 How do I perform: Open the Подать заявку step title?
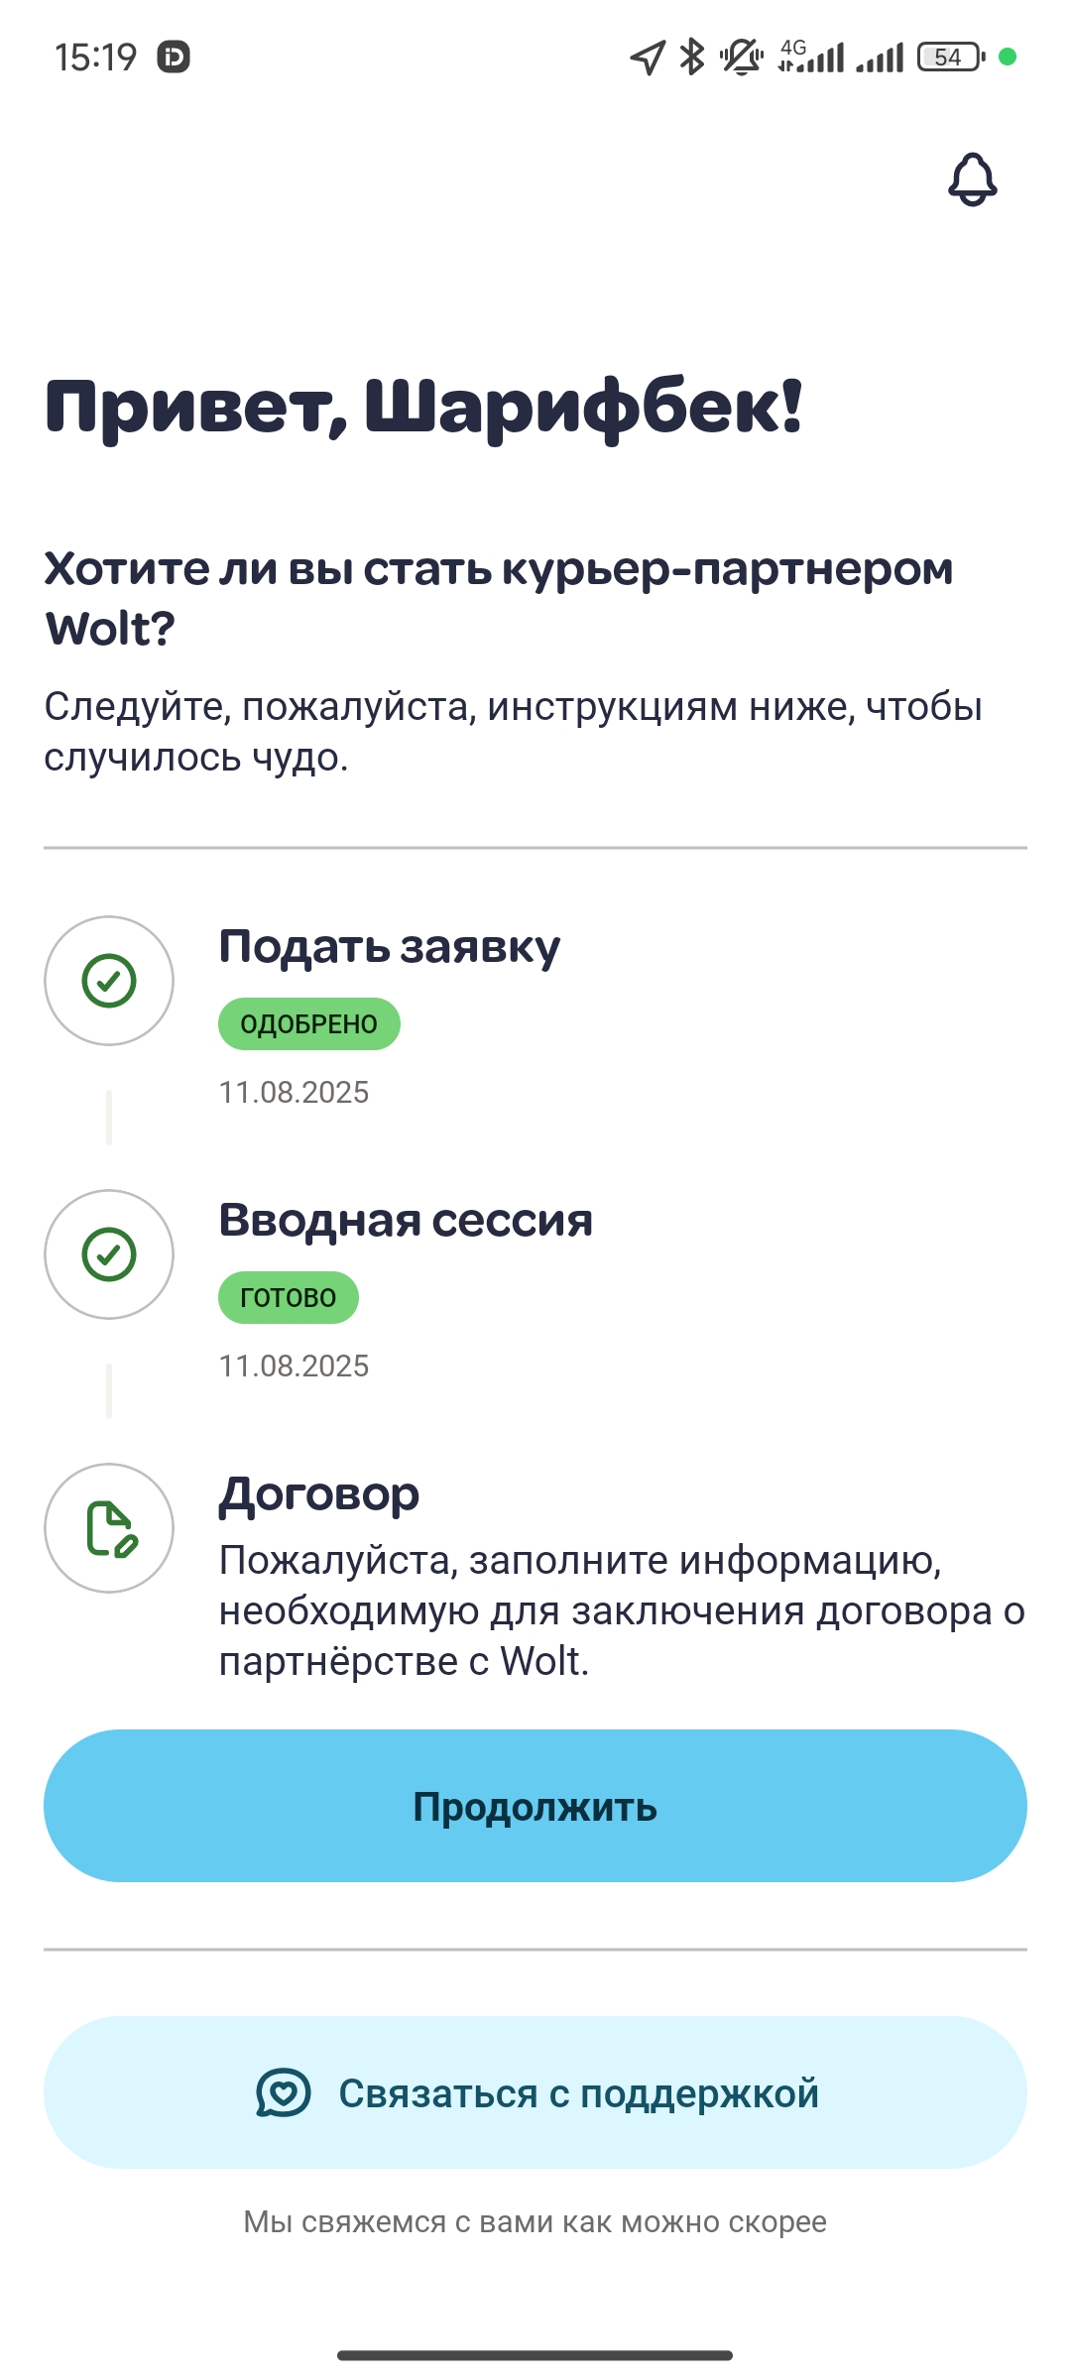pos(389,947)
